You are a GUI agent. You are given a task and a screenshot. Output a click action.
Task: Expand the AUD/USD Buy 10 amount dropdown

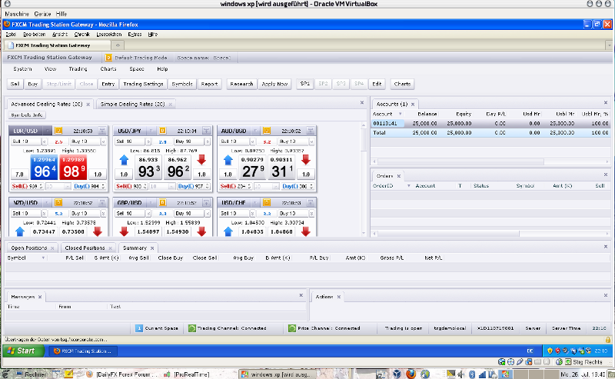pos(310,141)
